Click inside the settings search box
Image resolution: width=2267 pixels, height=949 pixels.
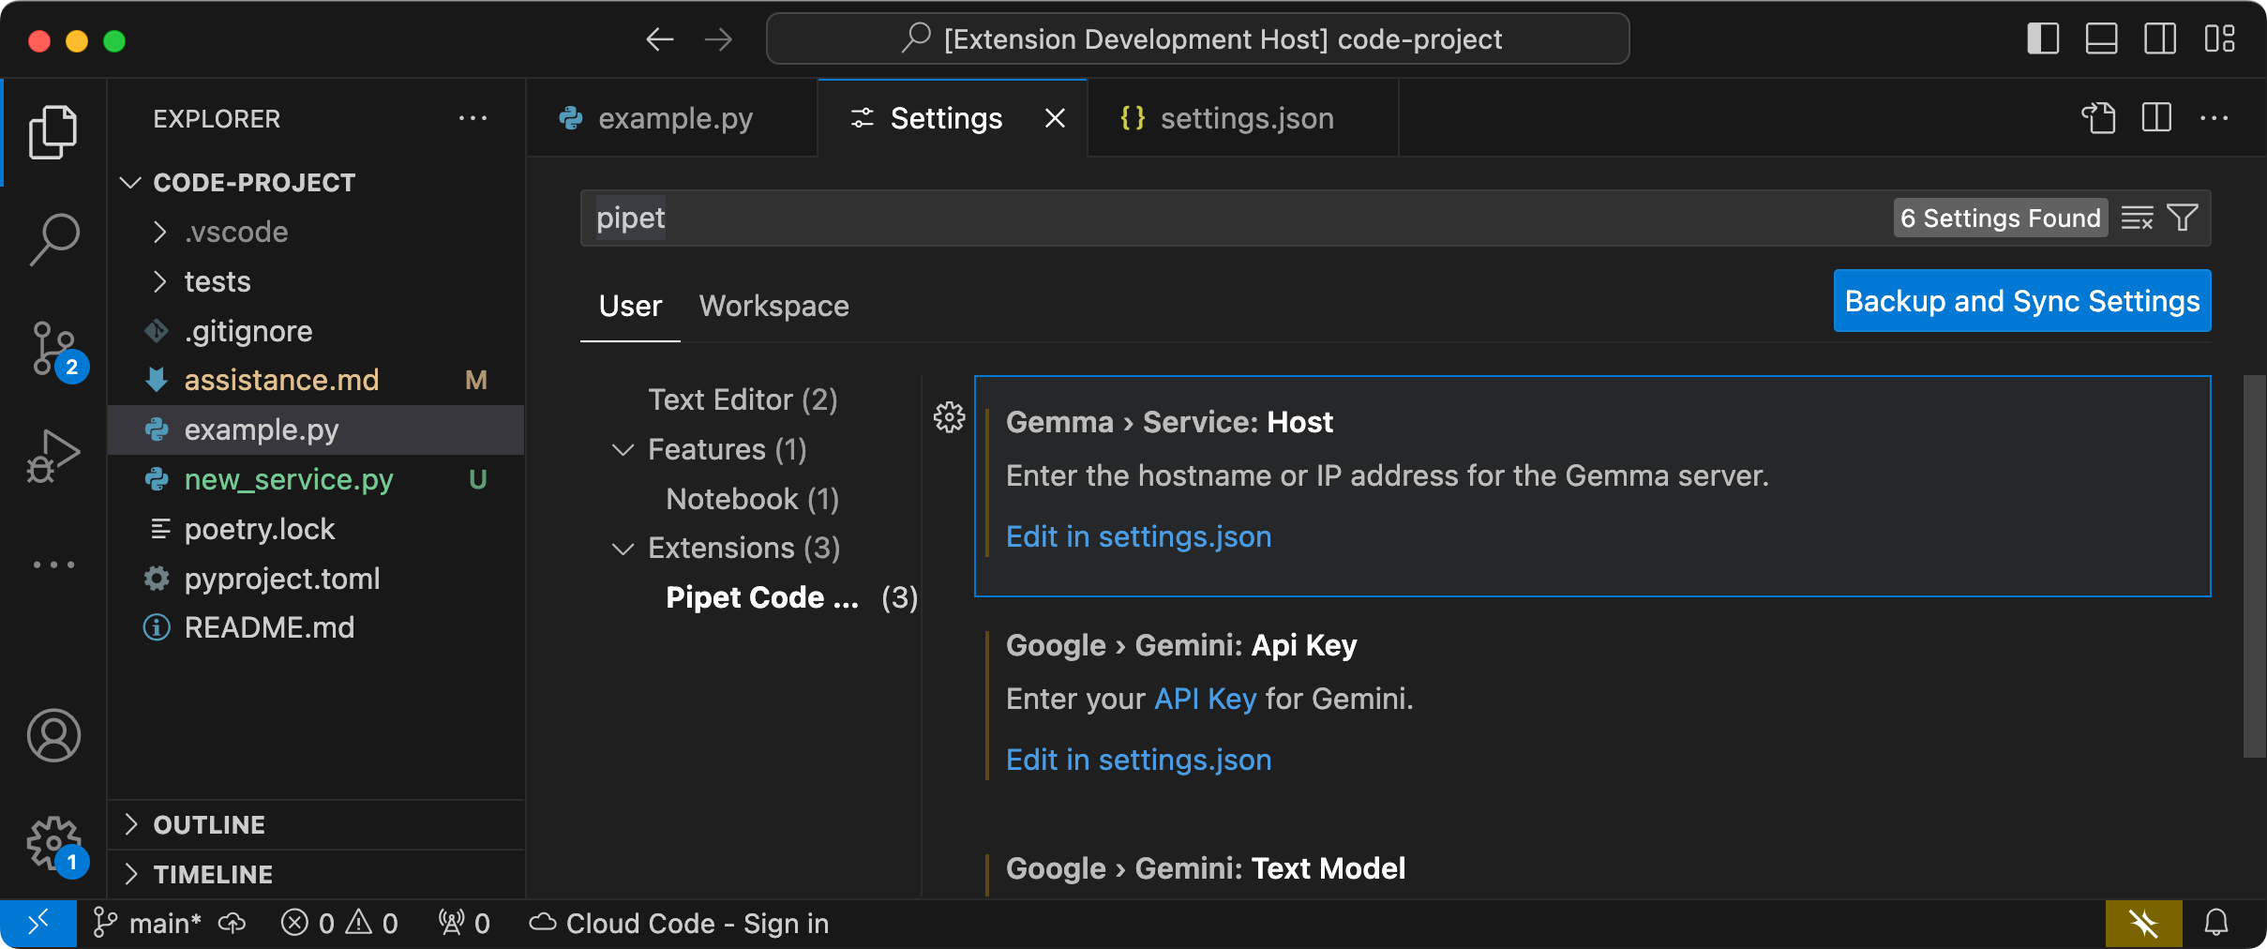(x=1125, y=218)
